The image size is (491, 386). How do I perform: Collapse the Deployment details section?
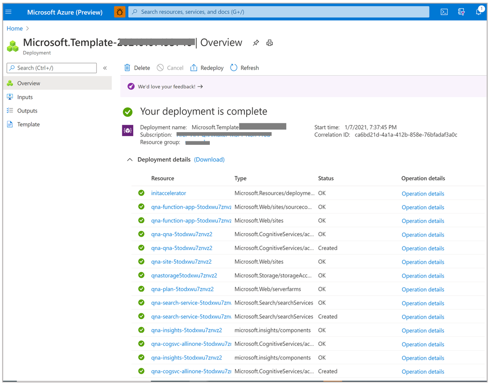[x=130, y=160]
